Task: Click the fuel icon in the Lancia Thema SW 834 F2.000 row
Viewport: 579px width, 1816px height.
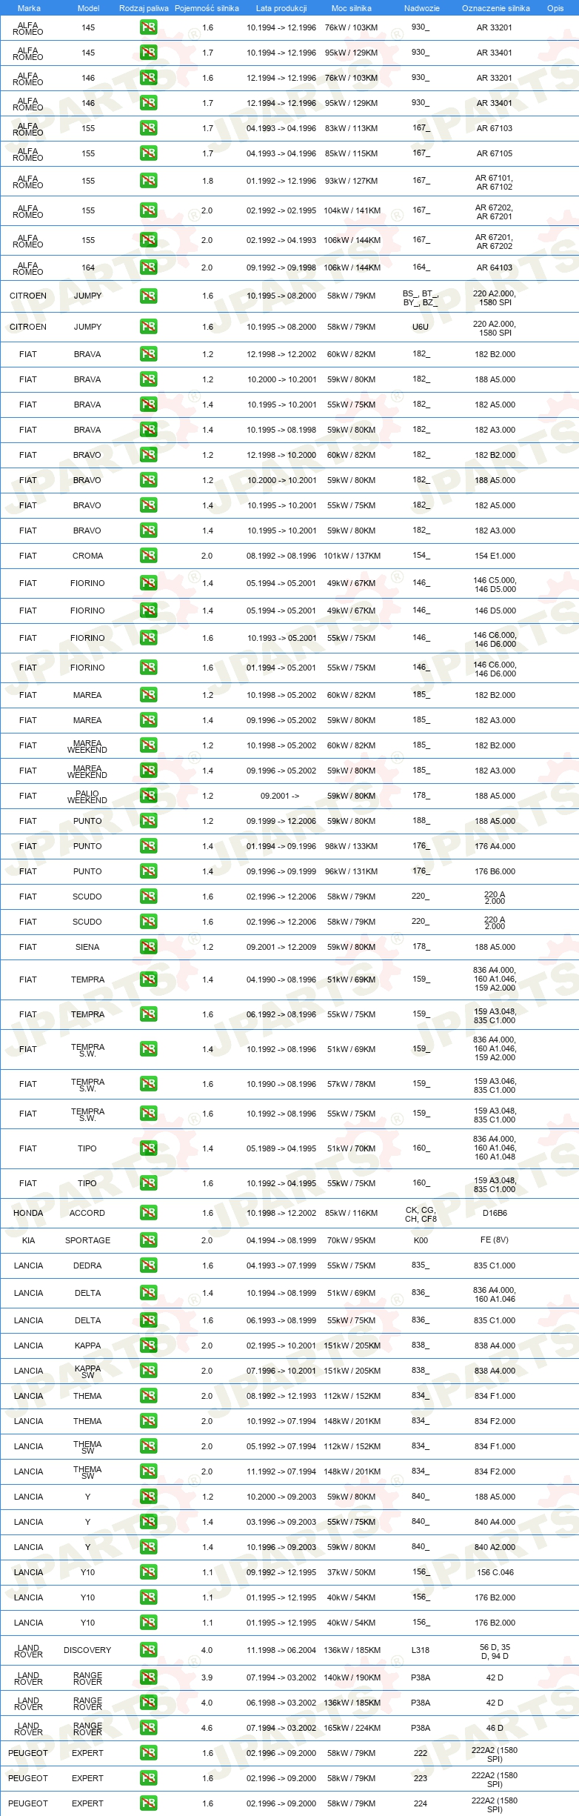Action: 148,1471
